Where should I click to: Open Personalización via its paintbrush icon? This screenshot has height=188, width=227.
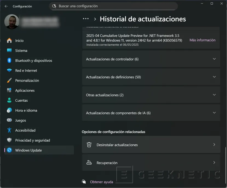[x=9, y=80]
